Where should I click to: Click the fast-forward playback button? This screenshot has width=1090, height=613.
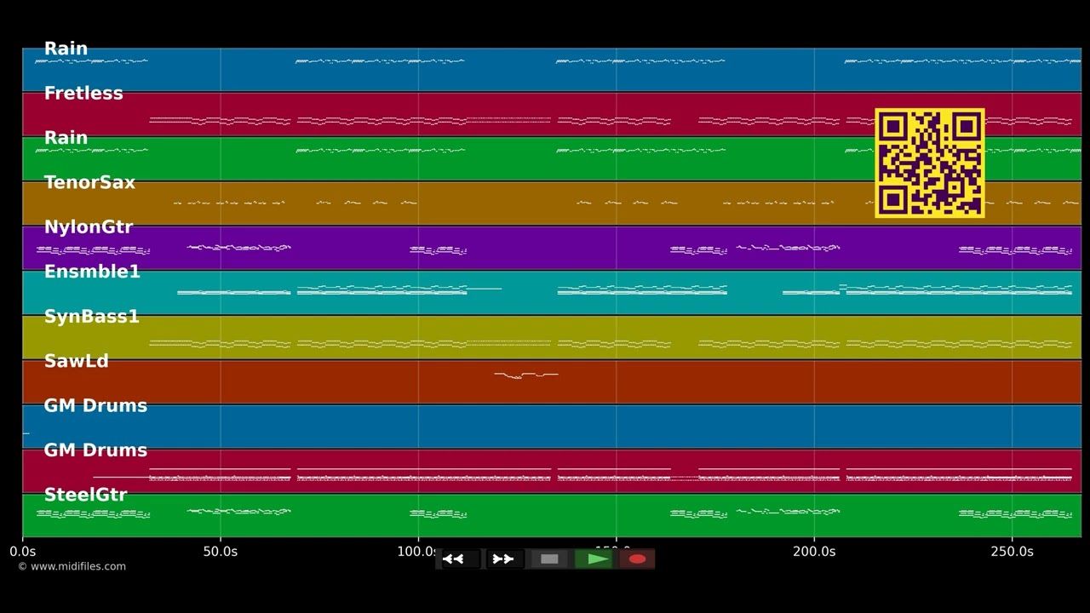pos(504,559)
